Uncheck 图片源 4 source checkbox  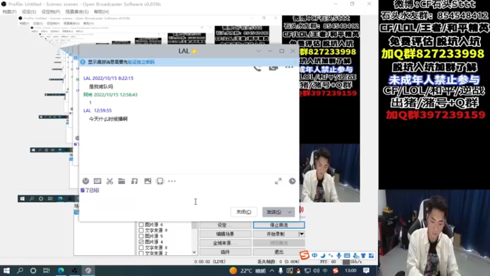click(x=141, y=242)
